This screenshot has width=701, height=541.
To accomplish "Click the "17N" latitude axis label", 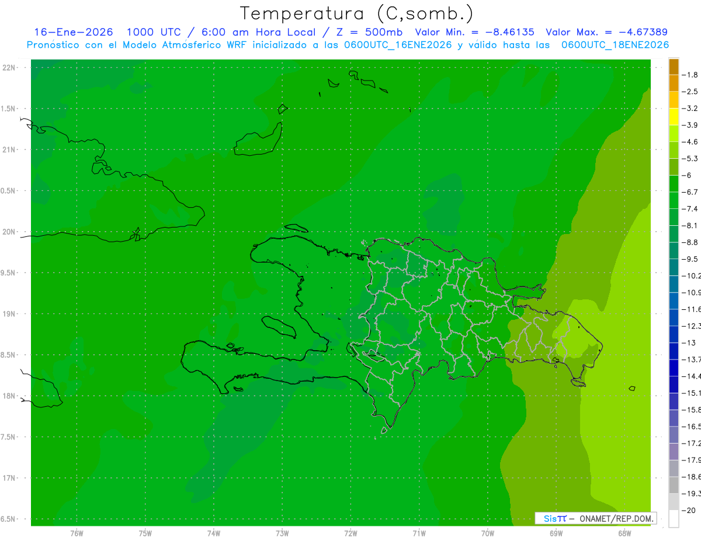I will coord(9,478).
